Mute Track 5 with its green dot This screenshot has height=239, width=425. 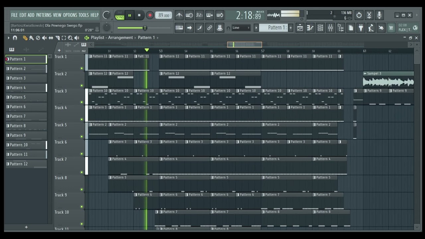[x=82, y=136]
